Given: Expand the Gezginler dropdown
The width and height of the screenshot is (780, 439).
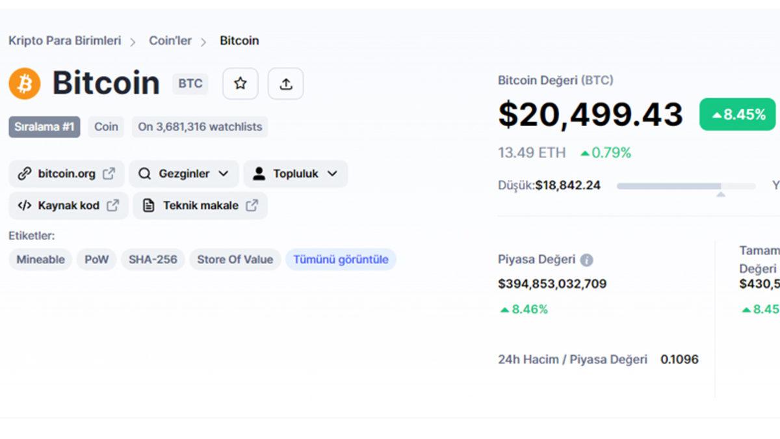Looking at the screenshot, I should 224,174.
